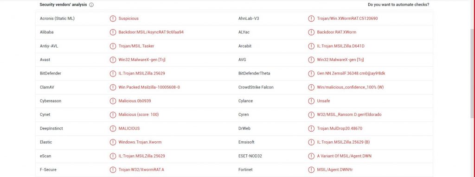Select the Trojan/Win.XWormRAT.C5120690 detection text
Viewport: 475px width, 177px height.
point(347,19)
